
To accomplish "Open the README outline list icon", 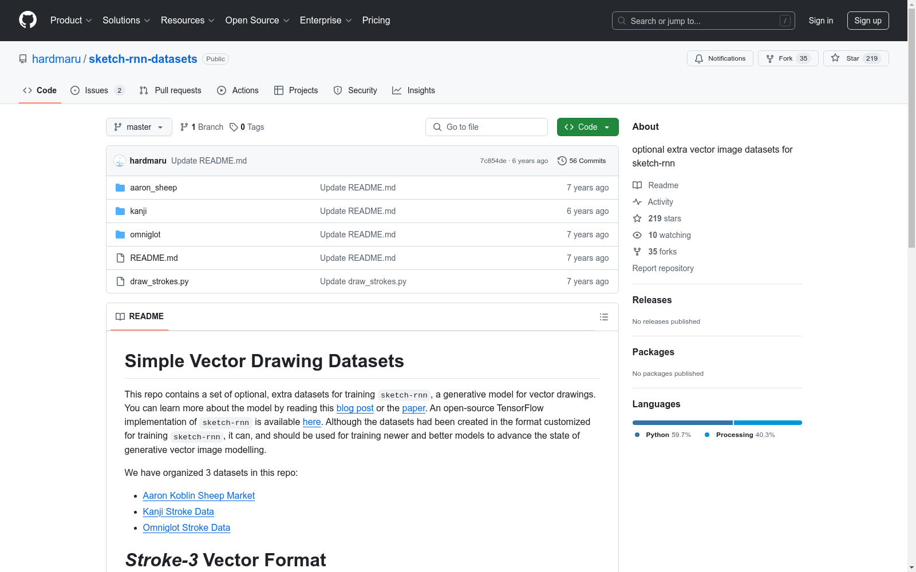I will pos(604,317).
